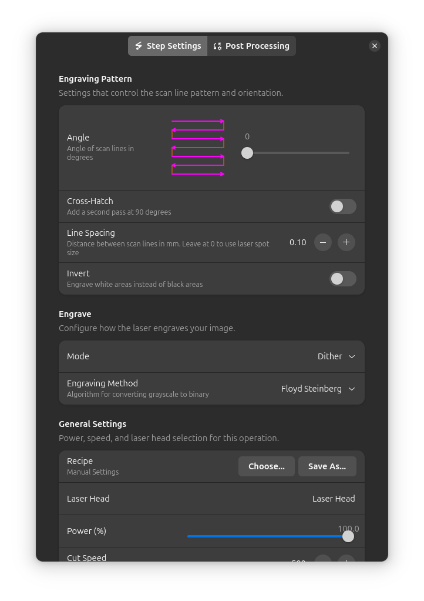Click the lightning bolt icon on Step Settings

[139, 45]
